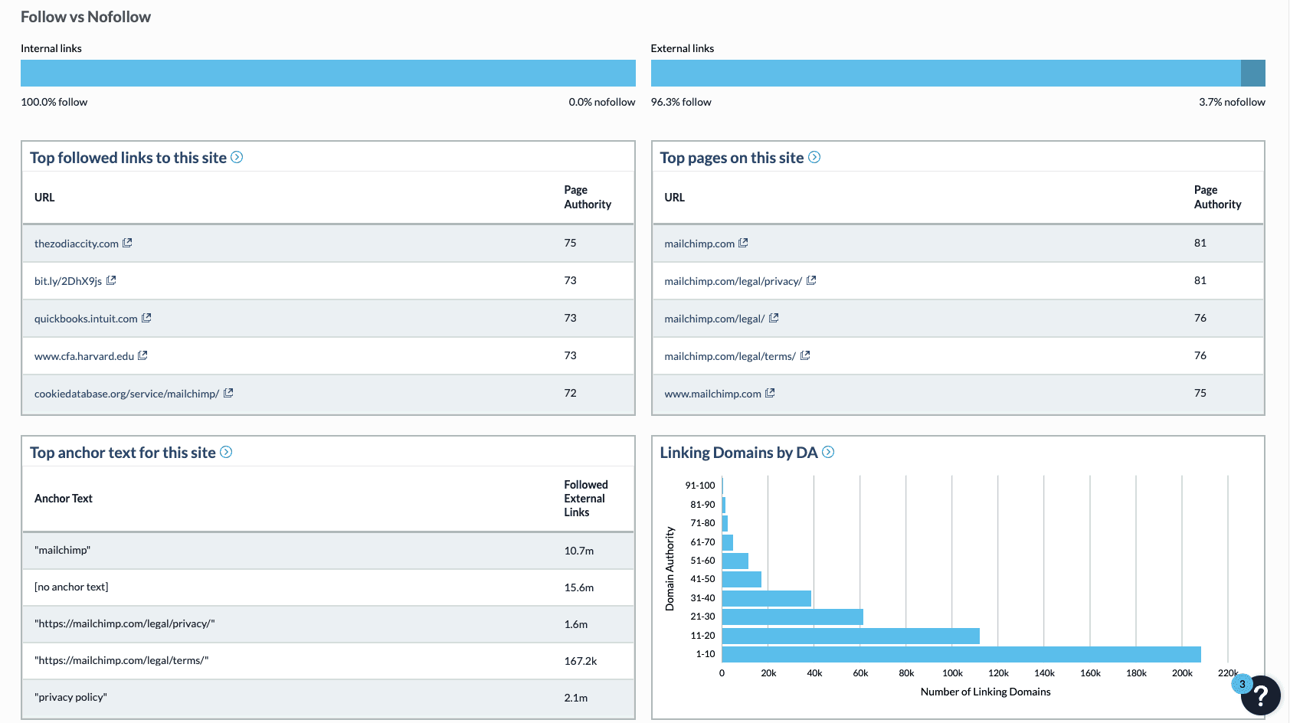Click the Top followed links heading

pos(128,158)
